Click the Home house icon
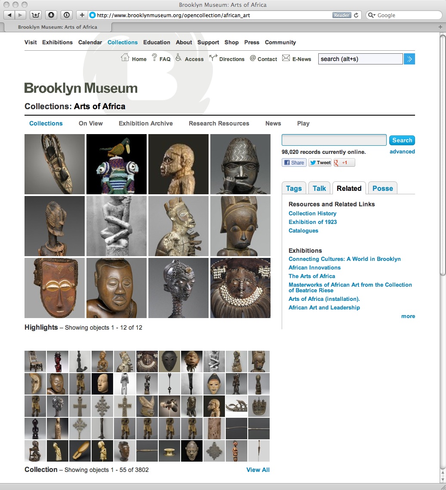This screenshot has height=490, width=446. click(125, 58)
